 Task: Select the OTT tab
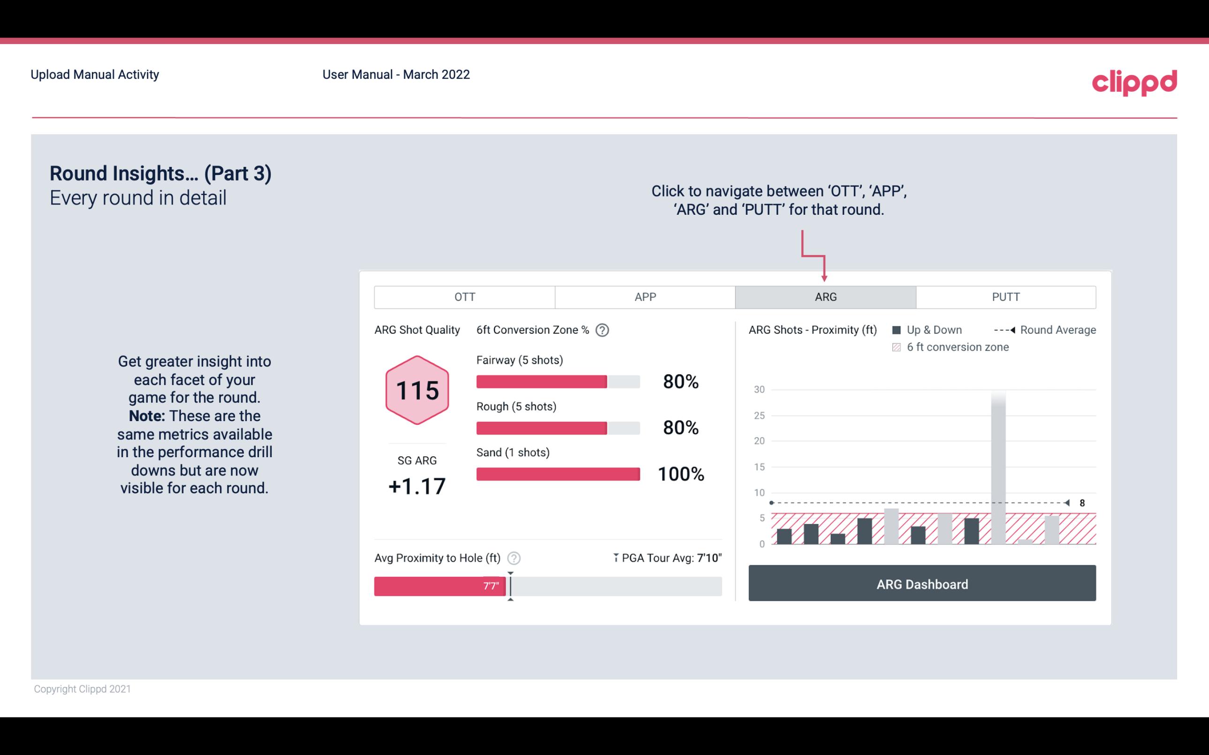pyautogui.click(x=464, y=297)
